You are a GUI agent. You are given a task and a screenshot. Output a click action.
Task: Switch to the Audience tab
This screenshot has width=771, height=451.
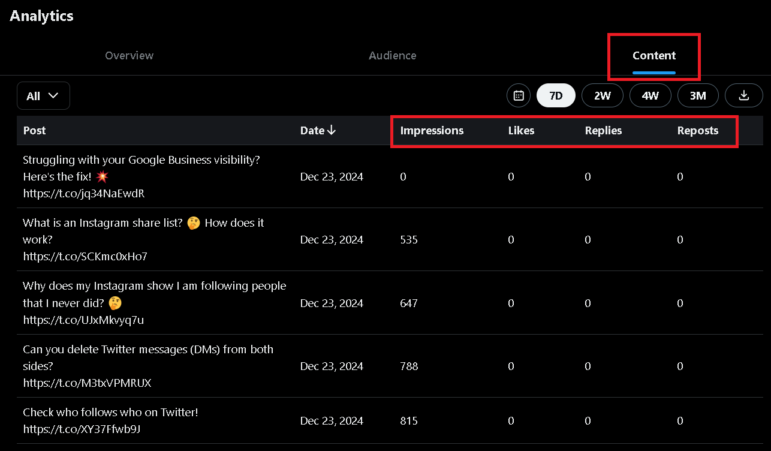click(392, 55)
